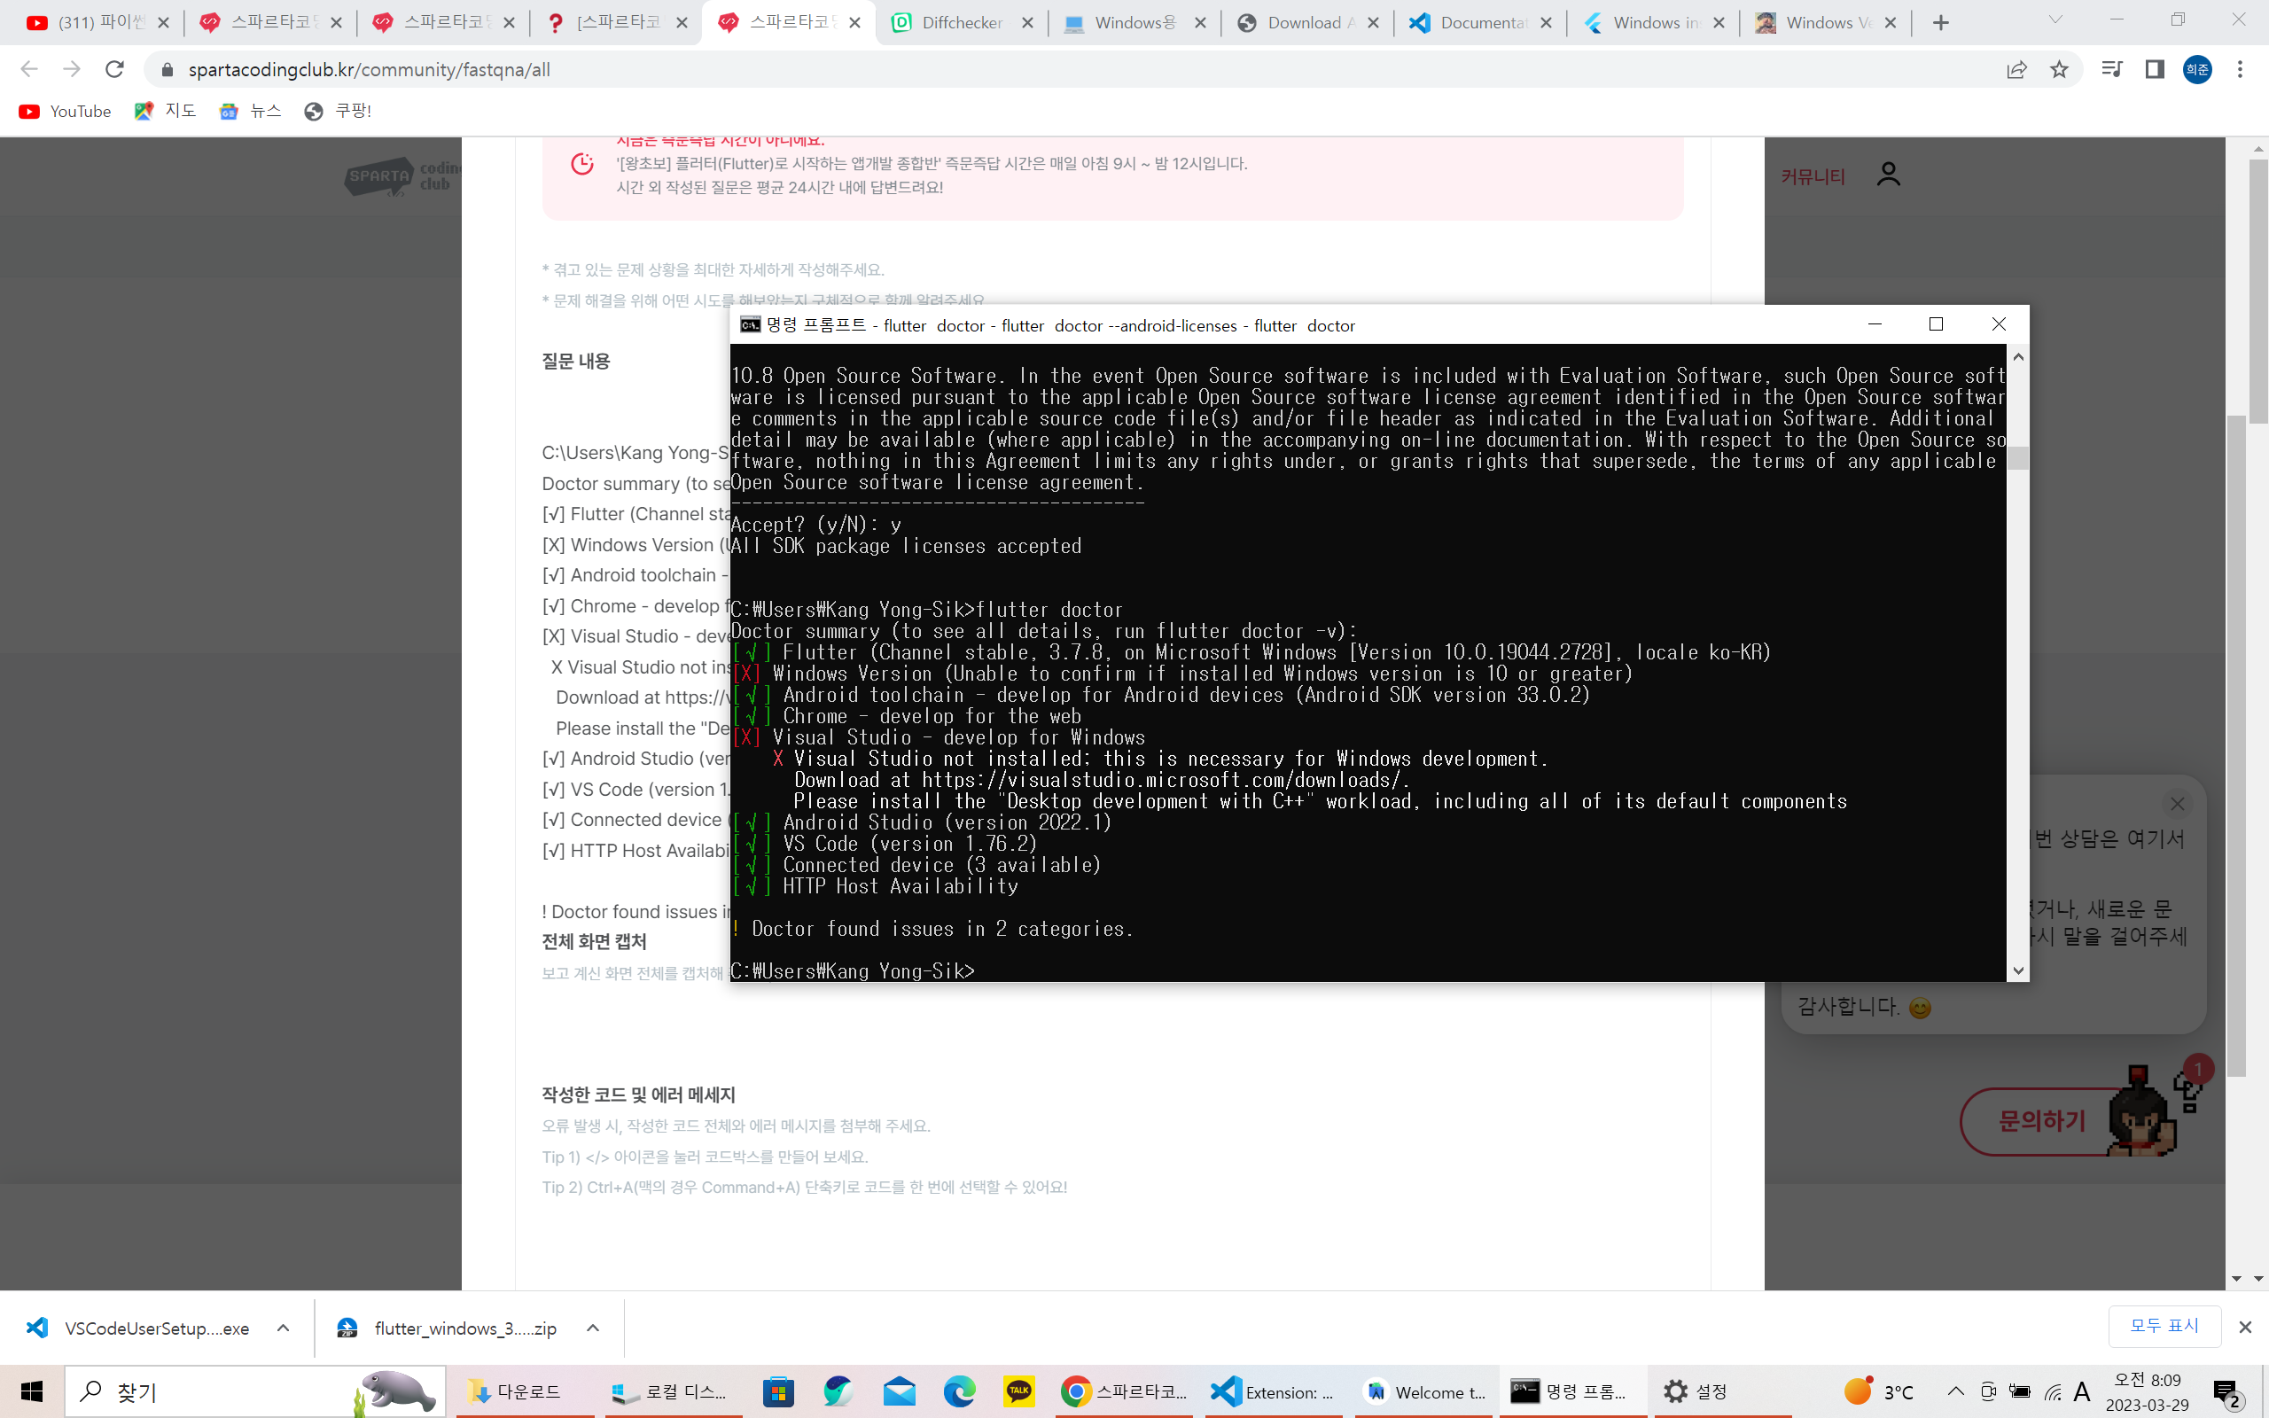Open the 뉴스 bookmark
The image size is (2269, 1418).
click(x=250, y=112)
